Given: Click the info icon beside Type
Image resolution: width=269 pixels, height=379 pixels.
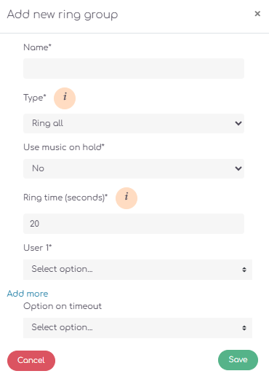Looking at the screenshot, I should [x=65, y=98].
